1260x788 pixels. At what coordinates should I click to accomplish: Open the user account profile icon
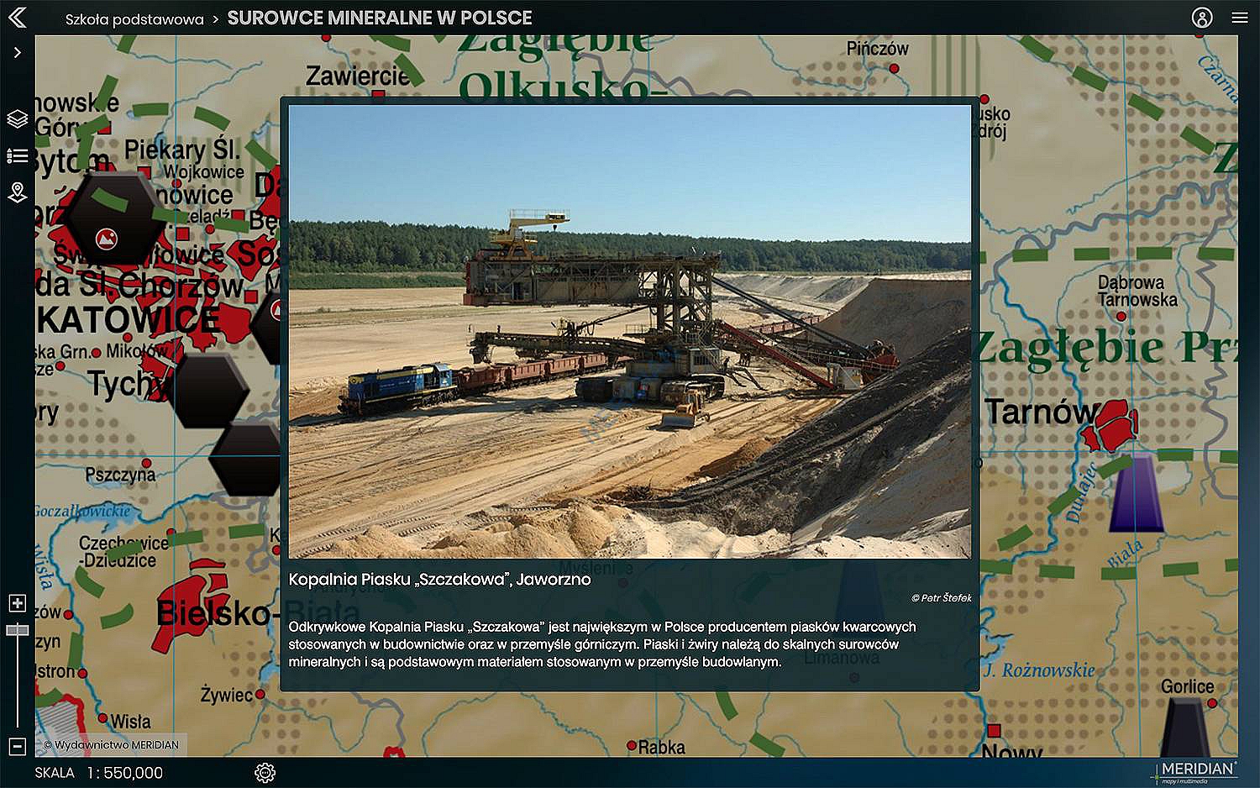coord(1202,18)
